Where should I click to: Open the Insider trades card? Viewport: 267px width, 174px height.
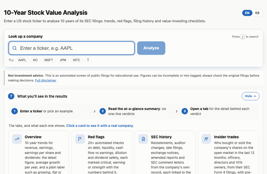point(228,152)
